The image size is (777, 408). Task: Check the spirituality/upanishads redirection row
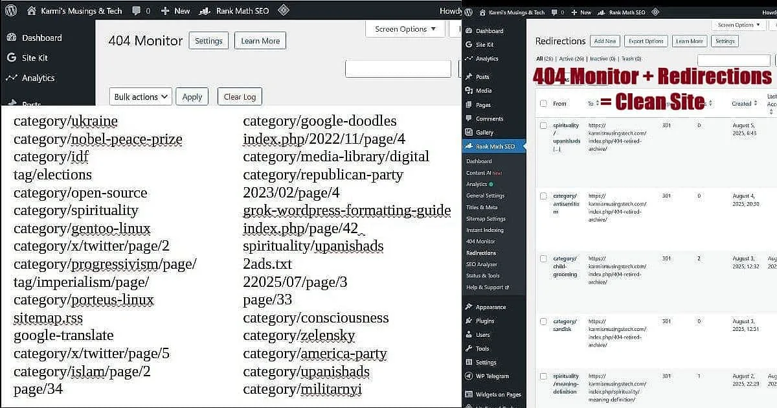coord(543,126)
